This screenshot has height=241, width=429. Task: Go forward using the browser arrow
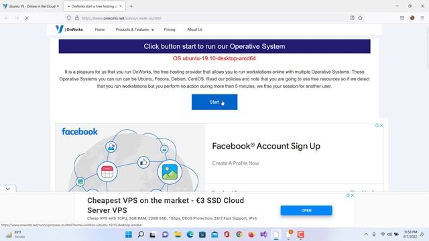pos(17,18)
